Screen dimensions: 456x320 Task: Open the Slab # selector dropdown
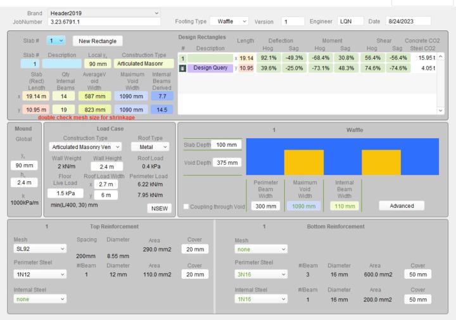pyautogui.click(x=57, y=41)
